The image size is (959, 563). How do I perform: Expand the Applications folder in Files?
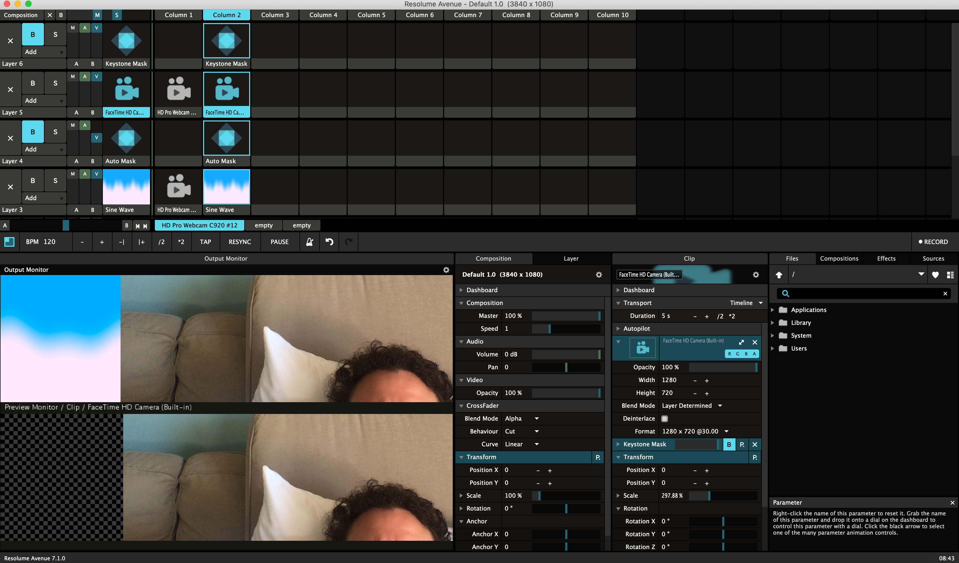click(x=773, y=310)
